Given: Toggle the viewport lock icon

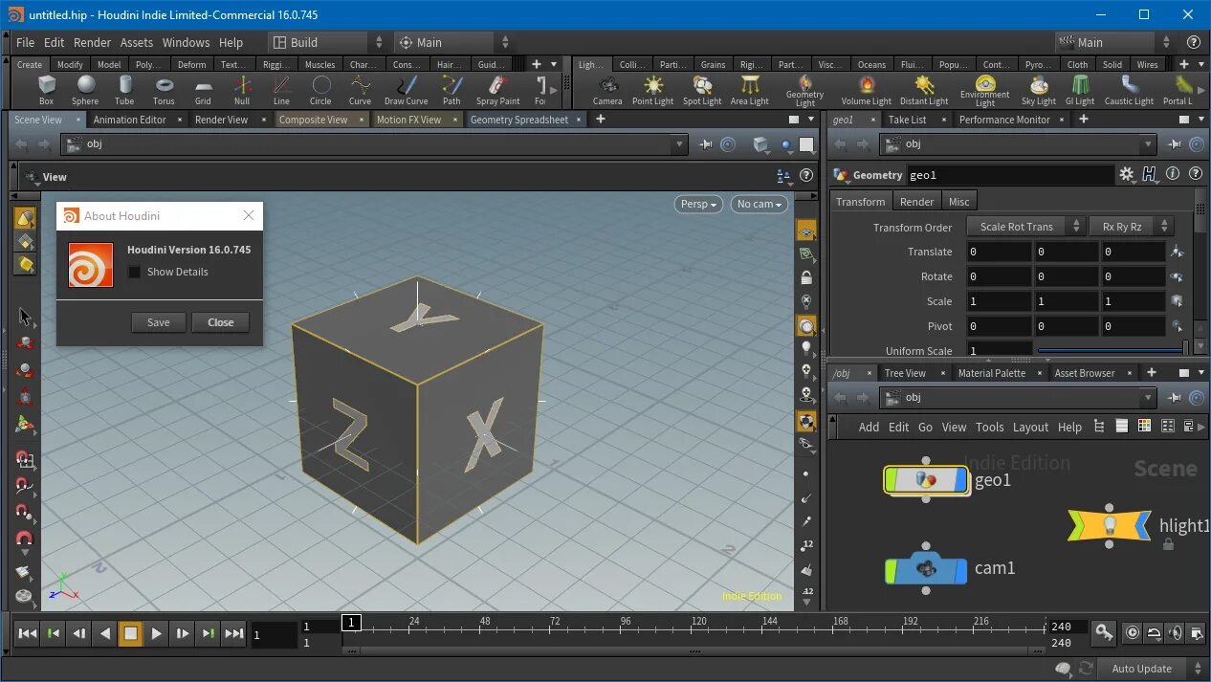Looking at the screenshot, I should coord(806,278).
